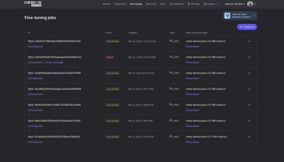Open three-dot menu for job ftjob-9d647a8405564
The image size is (284, 162).
point(250,121)
